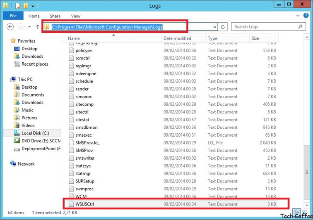Open Documents under This PC

coord(33,95)
